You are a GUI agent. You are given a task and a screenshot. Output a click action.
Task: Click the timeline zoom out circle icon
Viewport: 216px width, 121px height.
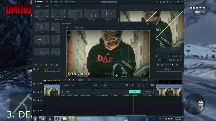162,65
